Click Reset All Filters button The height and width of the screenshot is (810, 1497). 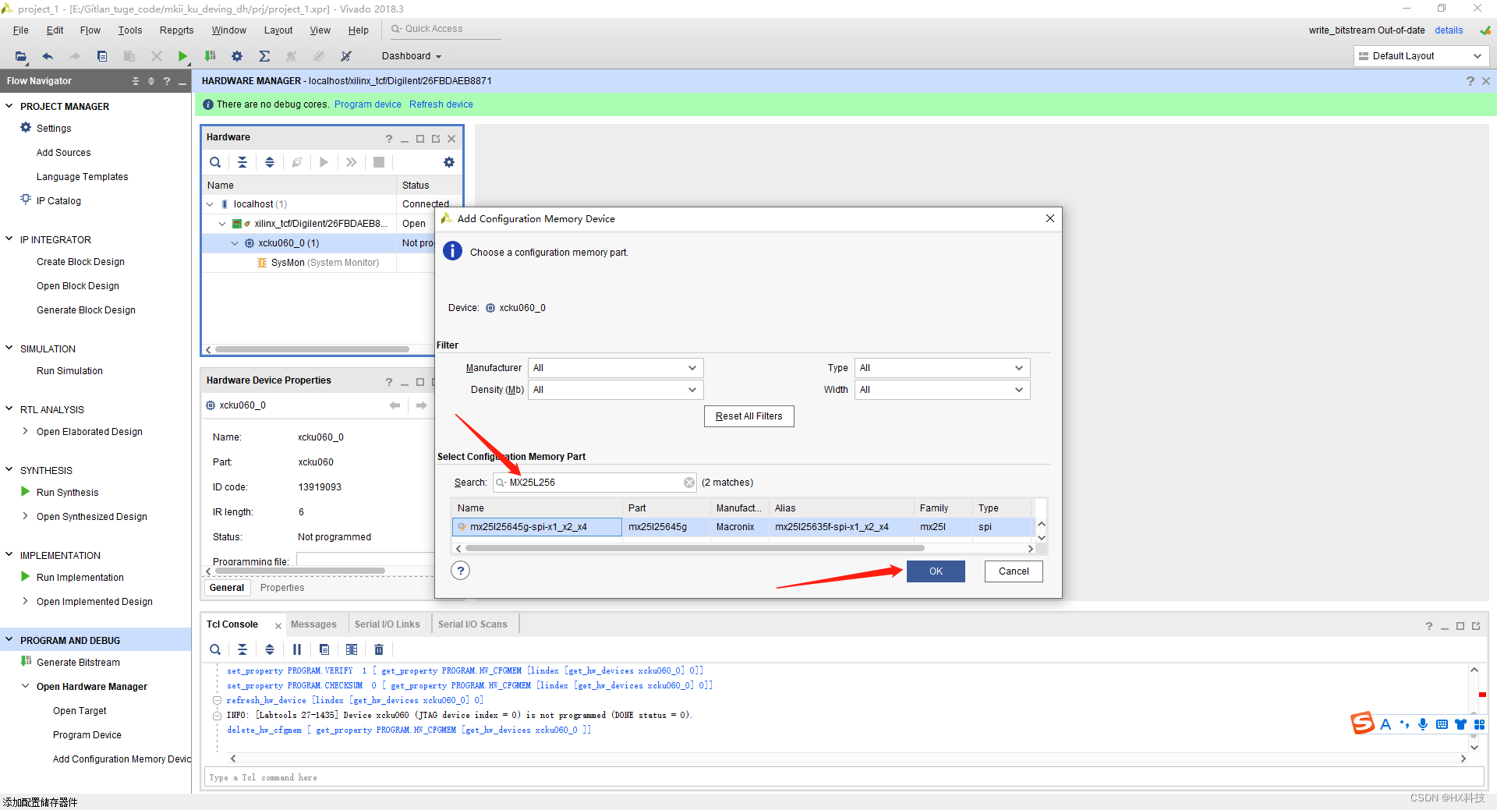coord(748,416)
